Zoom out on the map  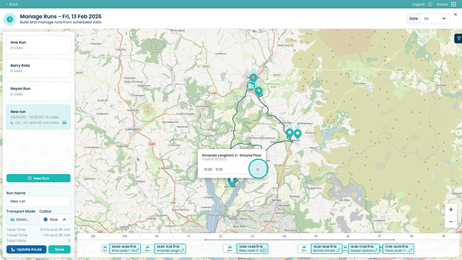[451, 222]
